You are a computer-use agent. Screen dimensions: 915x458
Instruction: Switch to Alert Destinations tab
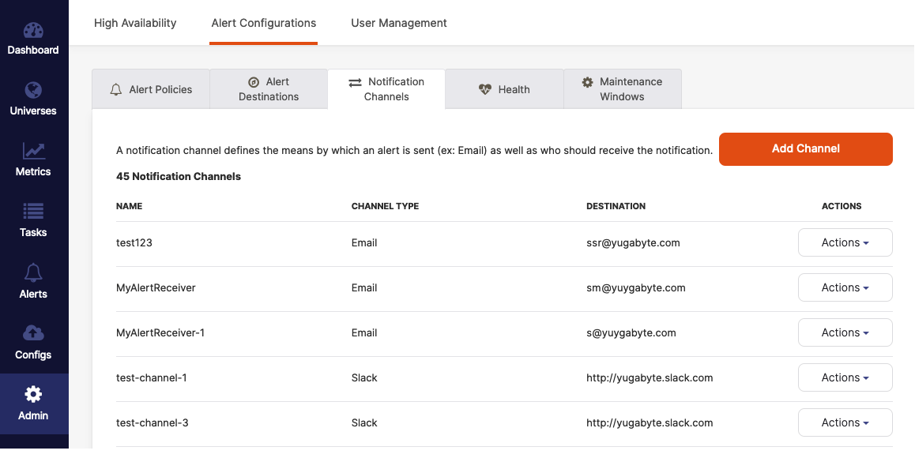click(269, 89)
